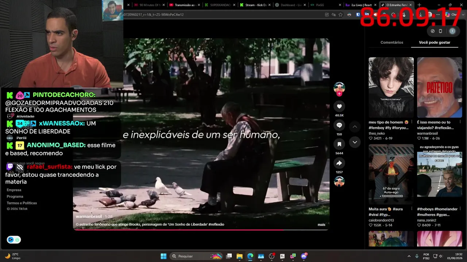
Task: Open File Explorer from the taskbar
Action: 239,256
